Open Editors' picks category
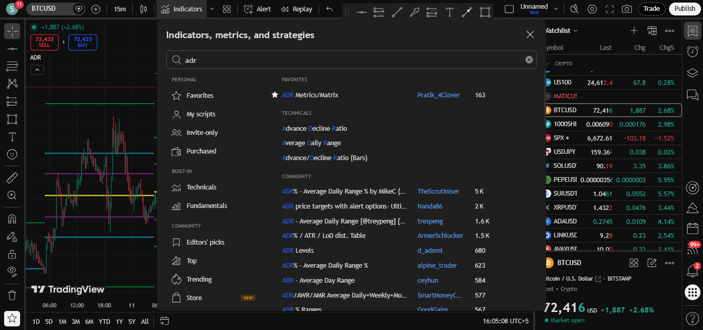 point(205,242)
